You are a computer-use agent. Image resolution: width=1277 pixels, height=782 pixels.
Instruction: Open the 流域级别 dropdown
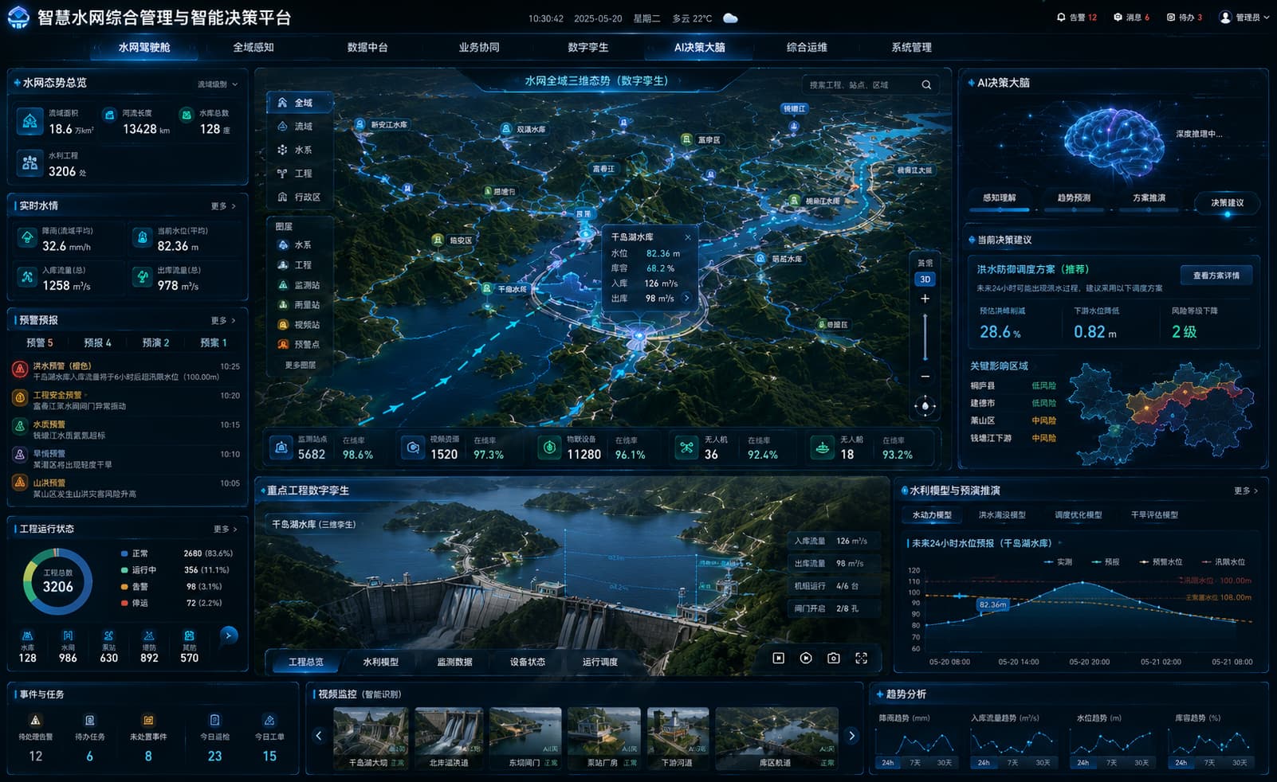coord(218,84)
